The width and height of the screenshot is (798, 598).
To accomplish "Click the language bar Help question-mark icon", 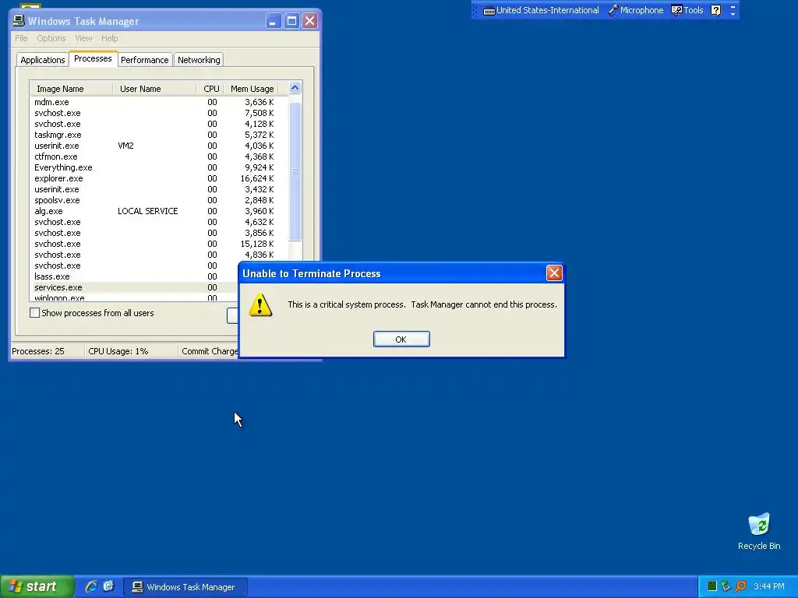I will [715, 10].
